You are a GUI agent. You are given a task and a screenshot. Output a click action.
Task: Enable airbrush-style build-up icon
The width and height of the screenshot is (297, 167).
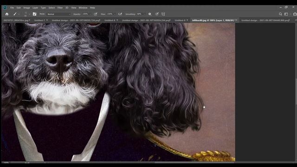[120, 14]
